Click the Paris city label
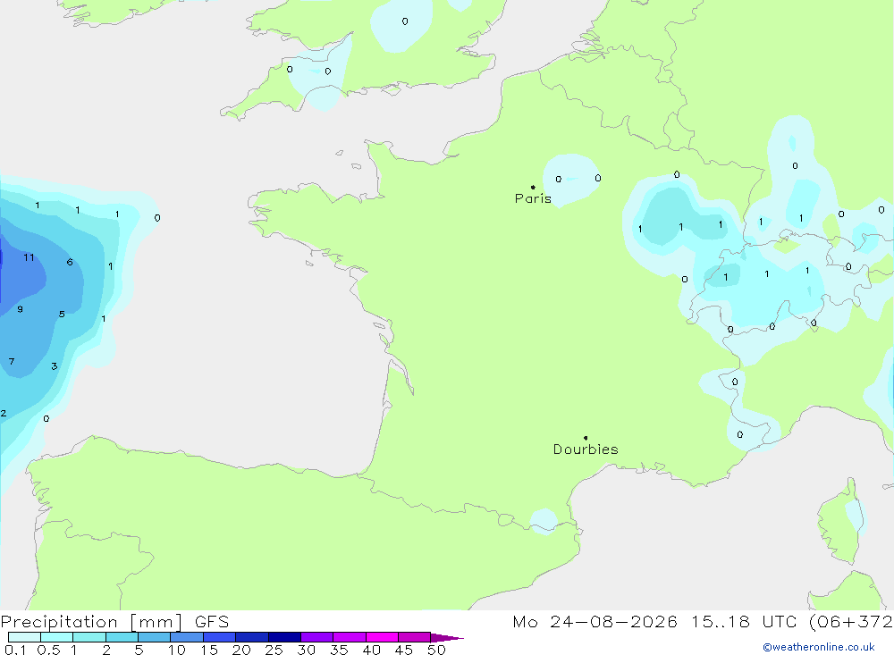The height and width of the screenshot is (655, 894). [x=533, y=198]
